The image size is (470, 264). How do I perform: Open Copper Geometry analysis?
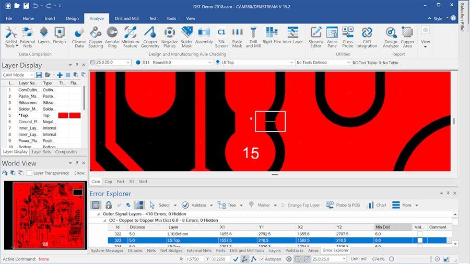[x=150, y=37]
